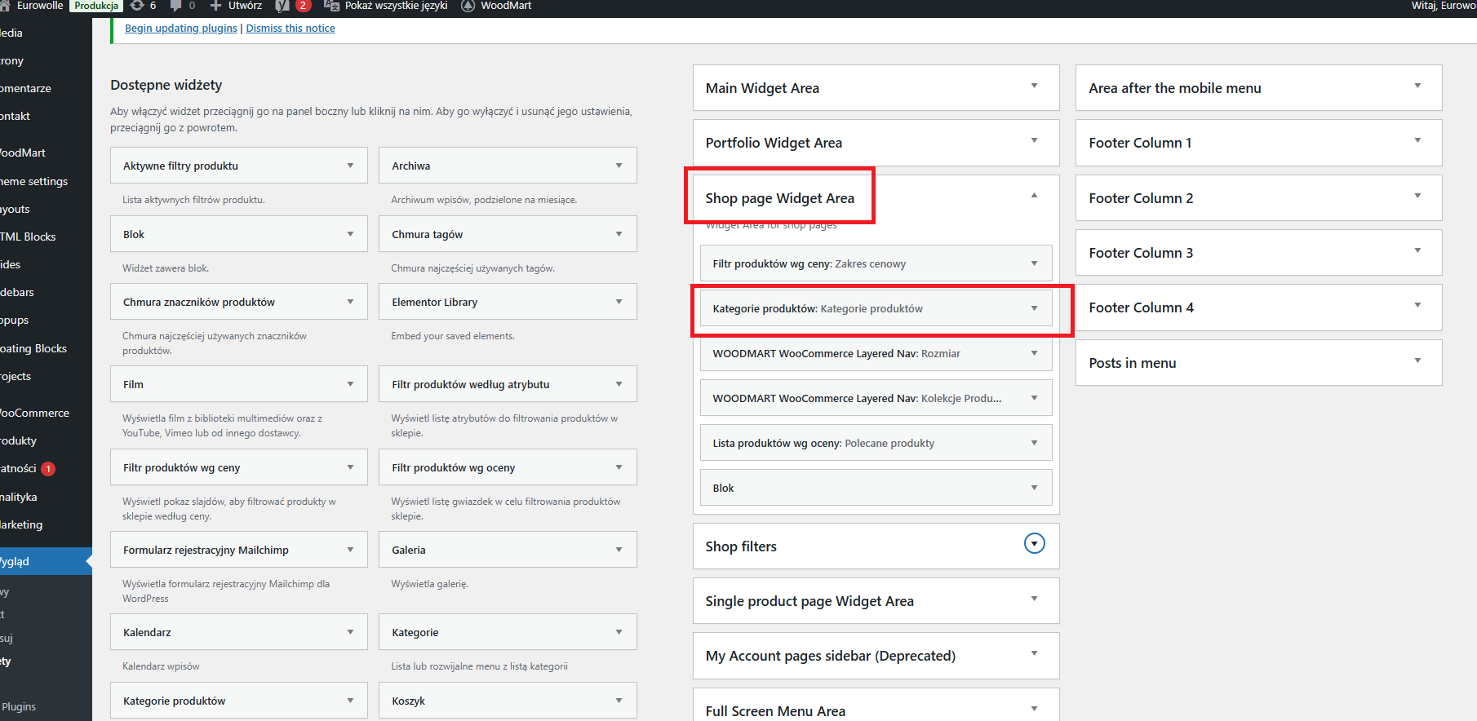Expand the Portfolio Widget Area panel
Image resolution: width=1477 pixels, height=721 pixels.
coord(876,143)
